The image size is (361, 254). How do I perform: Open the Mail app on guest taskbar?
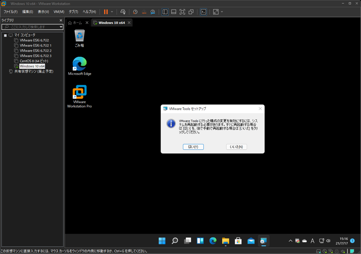coord(251,241)
